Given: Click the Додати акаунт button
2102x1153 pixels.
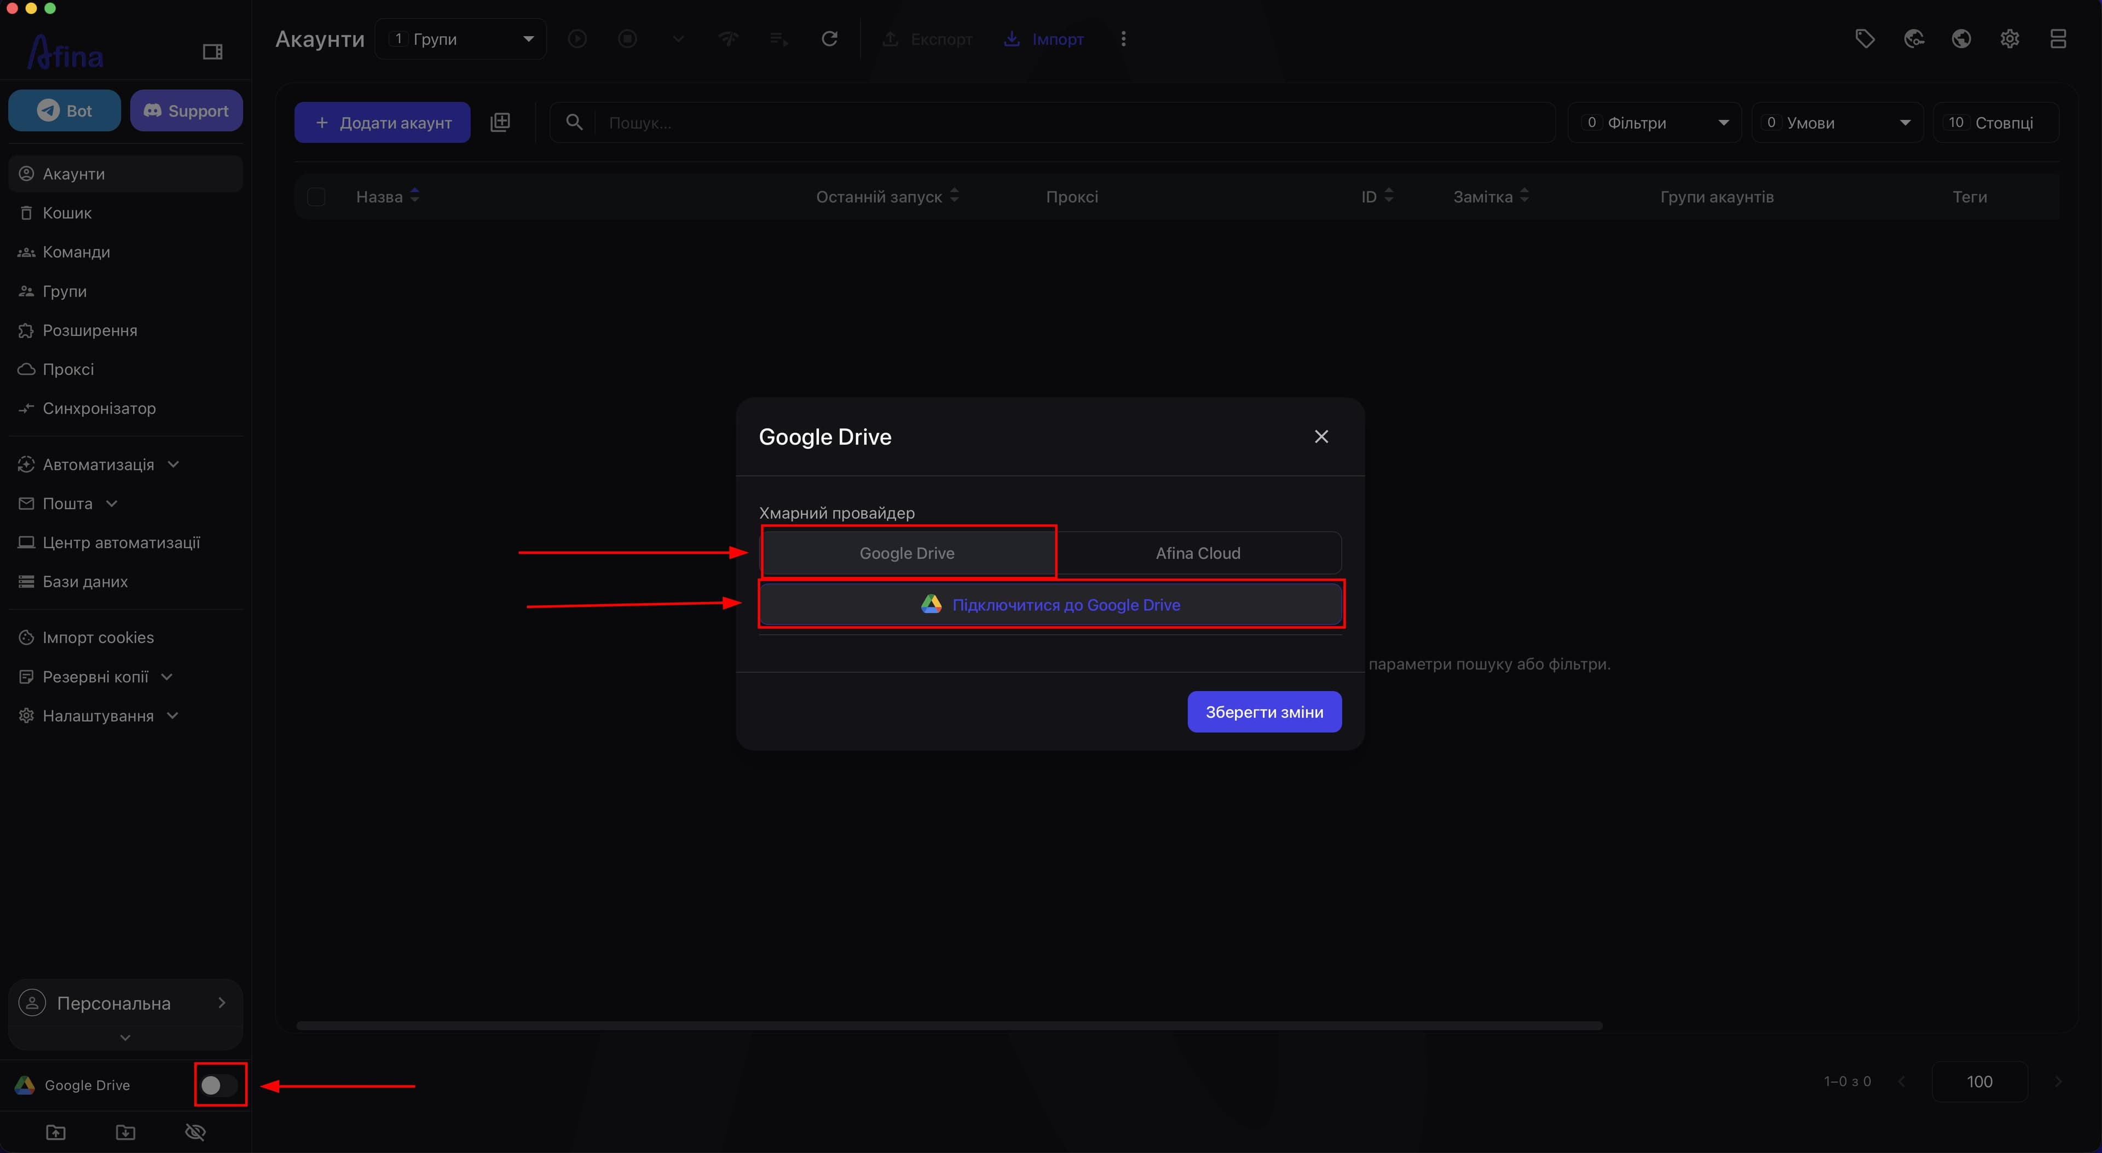Looking at the screenshot, I should tap(382, 123).
